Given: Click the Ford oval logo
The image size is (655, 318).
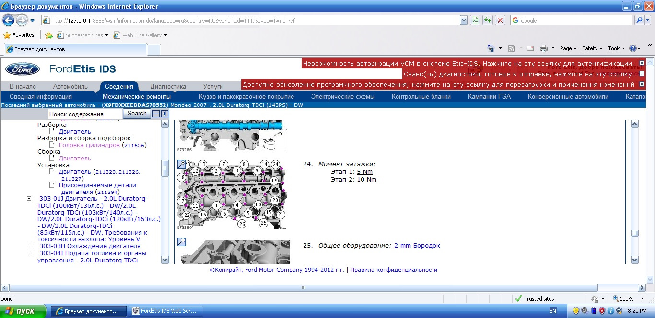Looking at the screenshot, I should [x=22, y=69].
